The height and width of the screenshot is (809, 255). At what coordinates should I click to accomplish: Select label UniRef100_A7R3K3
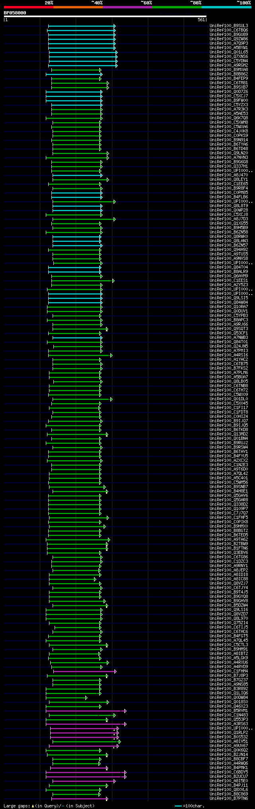click(229, 109)
